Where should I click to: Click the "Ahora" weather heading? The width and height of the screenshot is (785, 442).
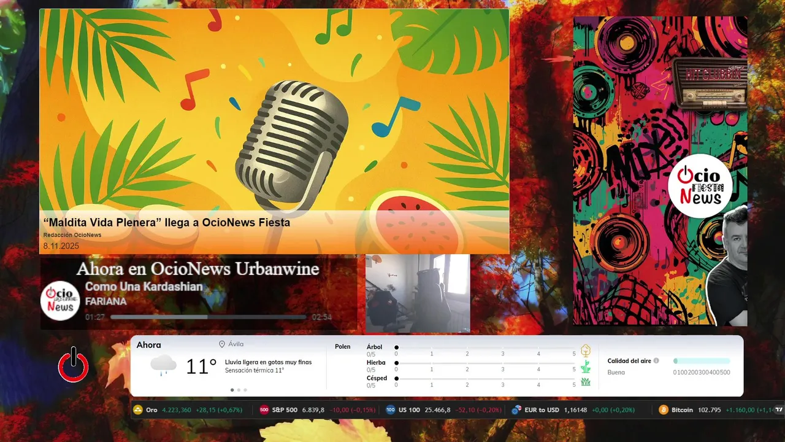click(148, 345)
